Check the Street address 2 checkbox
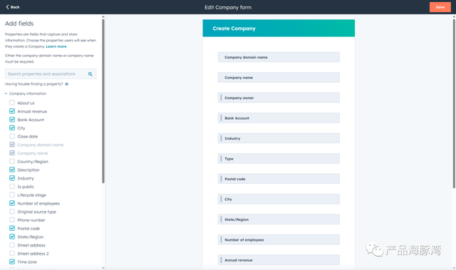This screenshot has width=456, height=270. [x=12, y=254]
